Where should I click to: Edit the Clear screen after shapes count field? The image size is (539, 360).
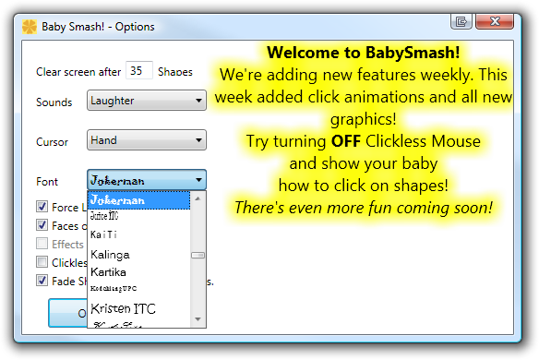[139, 70]
